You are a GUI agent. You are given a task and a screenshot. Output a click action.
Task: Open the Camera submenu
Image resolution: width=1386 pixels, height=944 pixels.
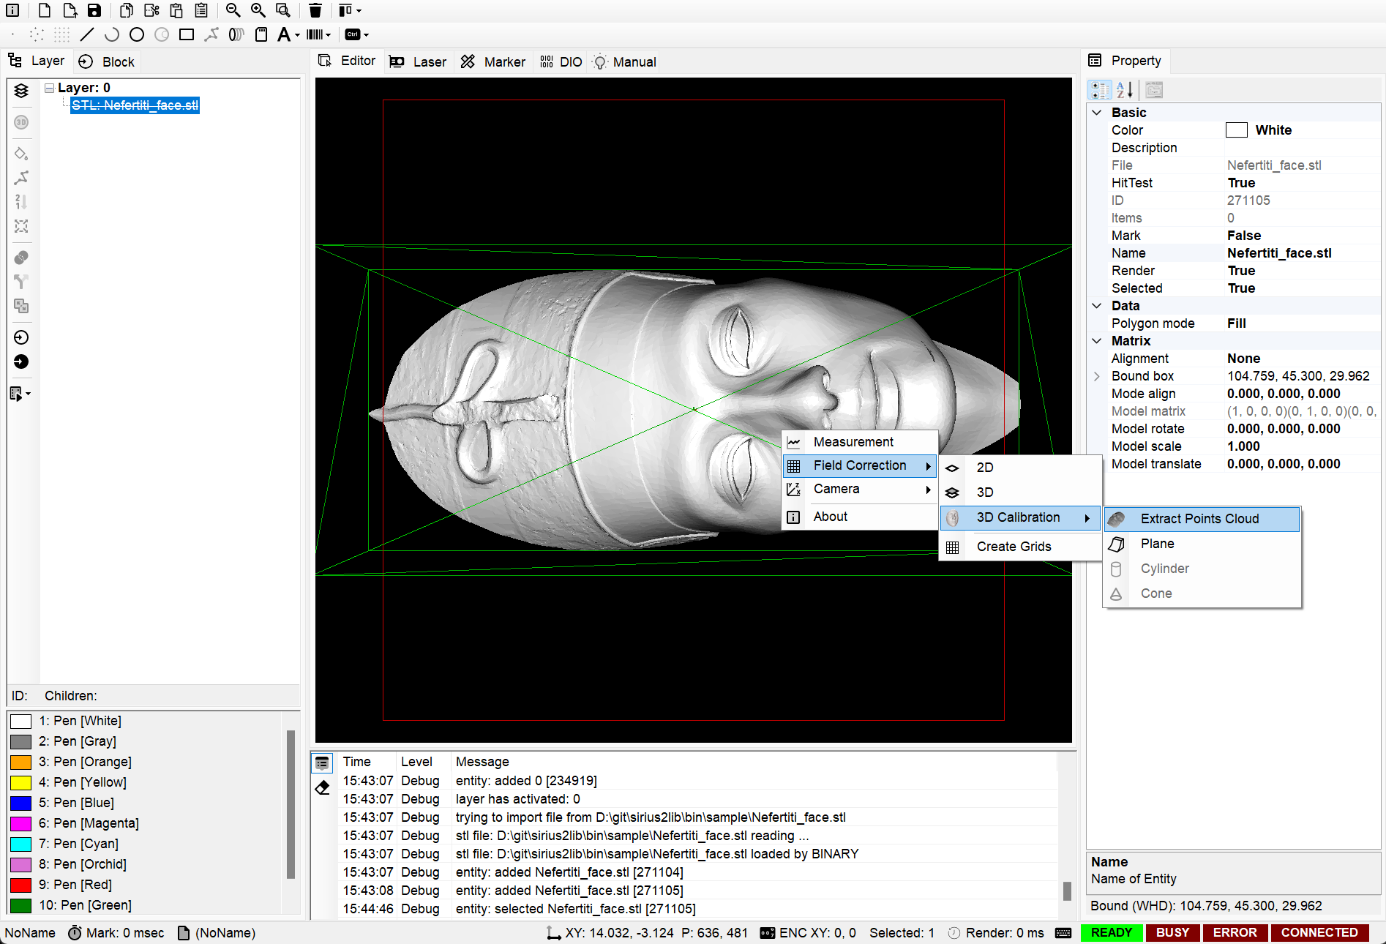coord(860,489)
